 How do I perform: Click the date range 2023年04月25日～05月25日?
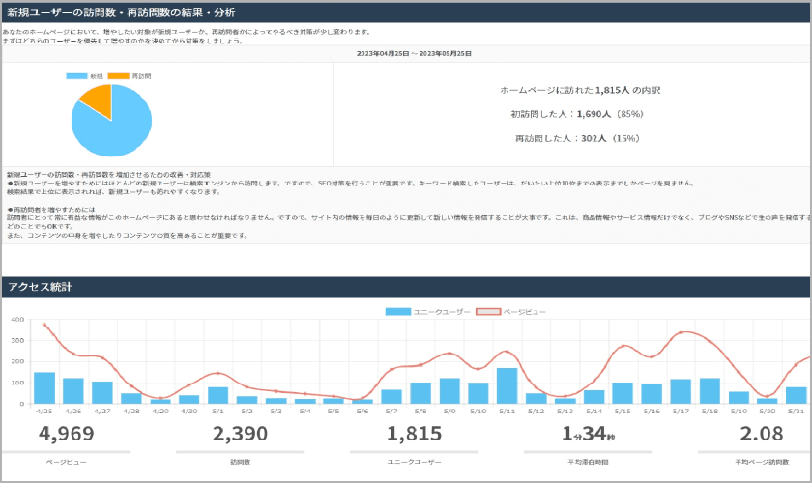click(413, 54)
